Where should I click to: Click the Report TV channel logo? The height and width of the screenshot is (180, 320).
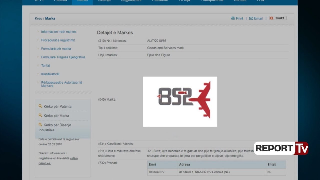pyautogui.click(x=281, y=148)
